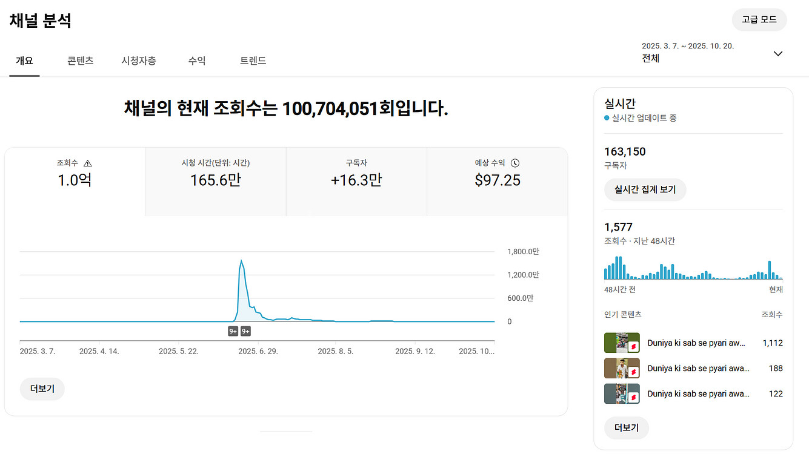The width and height of the screenshot is (809, 454).
Task: Click 더보기 button in the realtime panel
Action: click(x=627, y=428)
